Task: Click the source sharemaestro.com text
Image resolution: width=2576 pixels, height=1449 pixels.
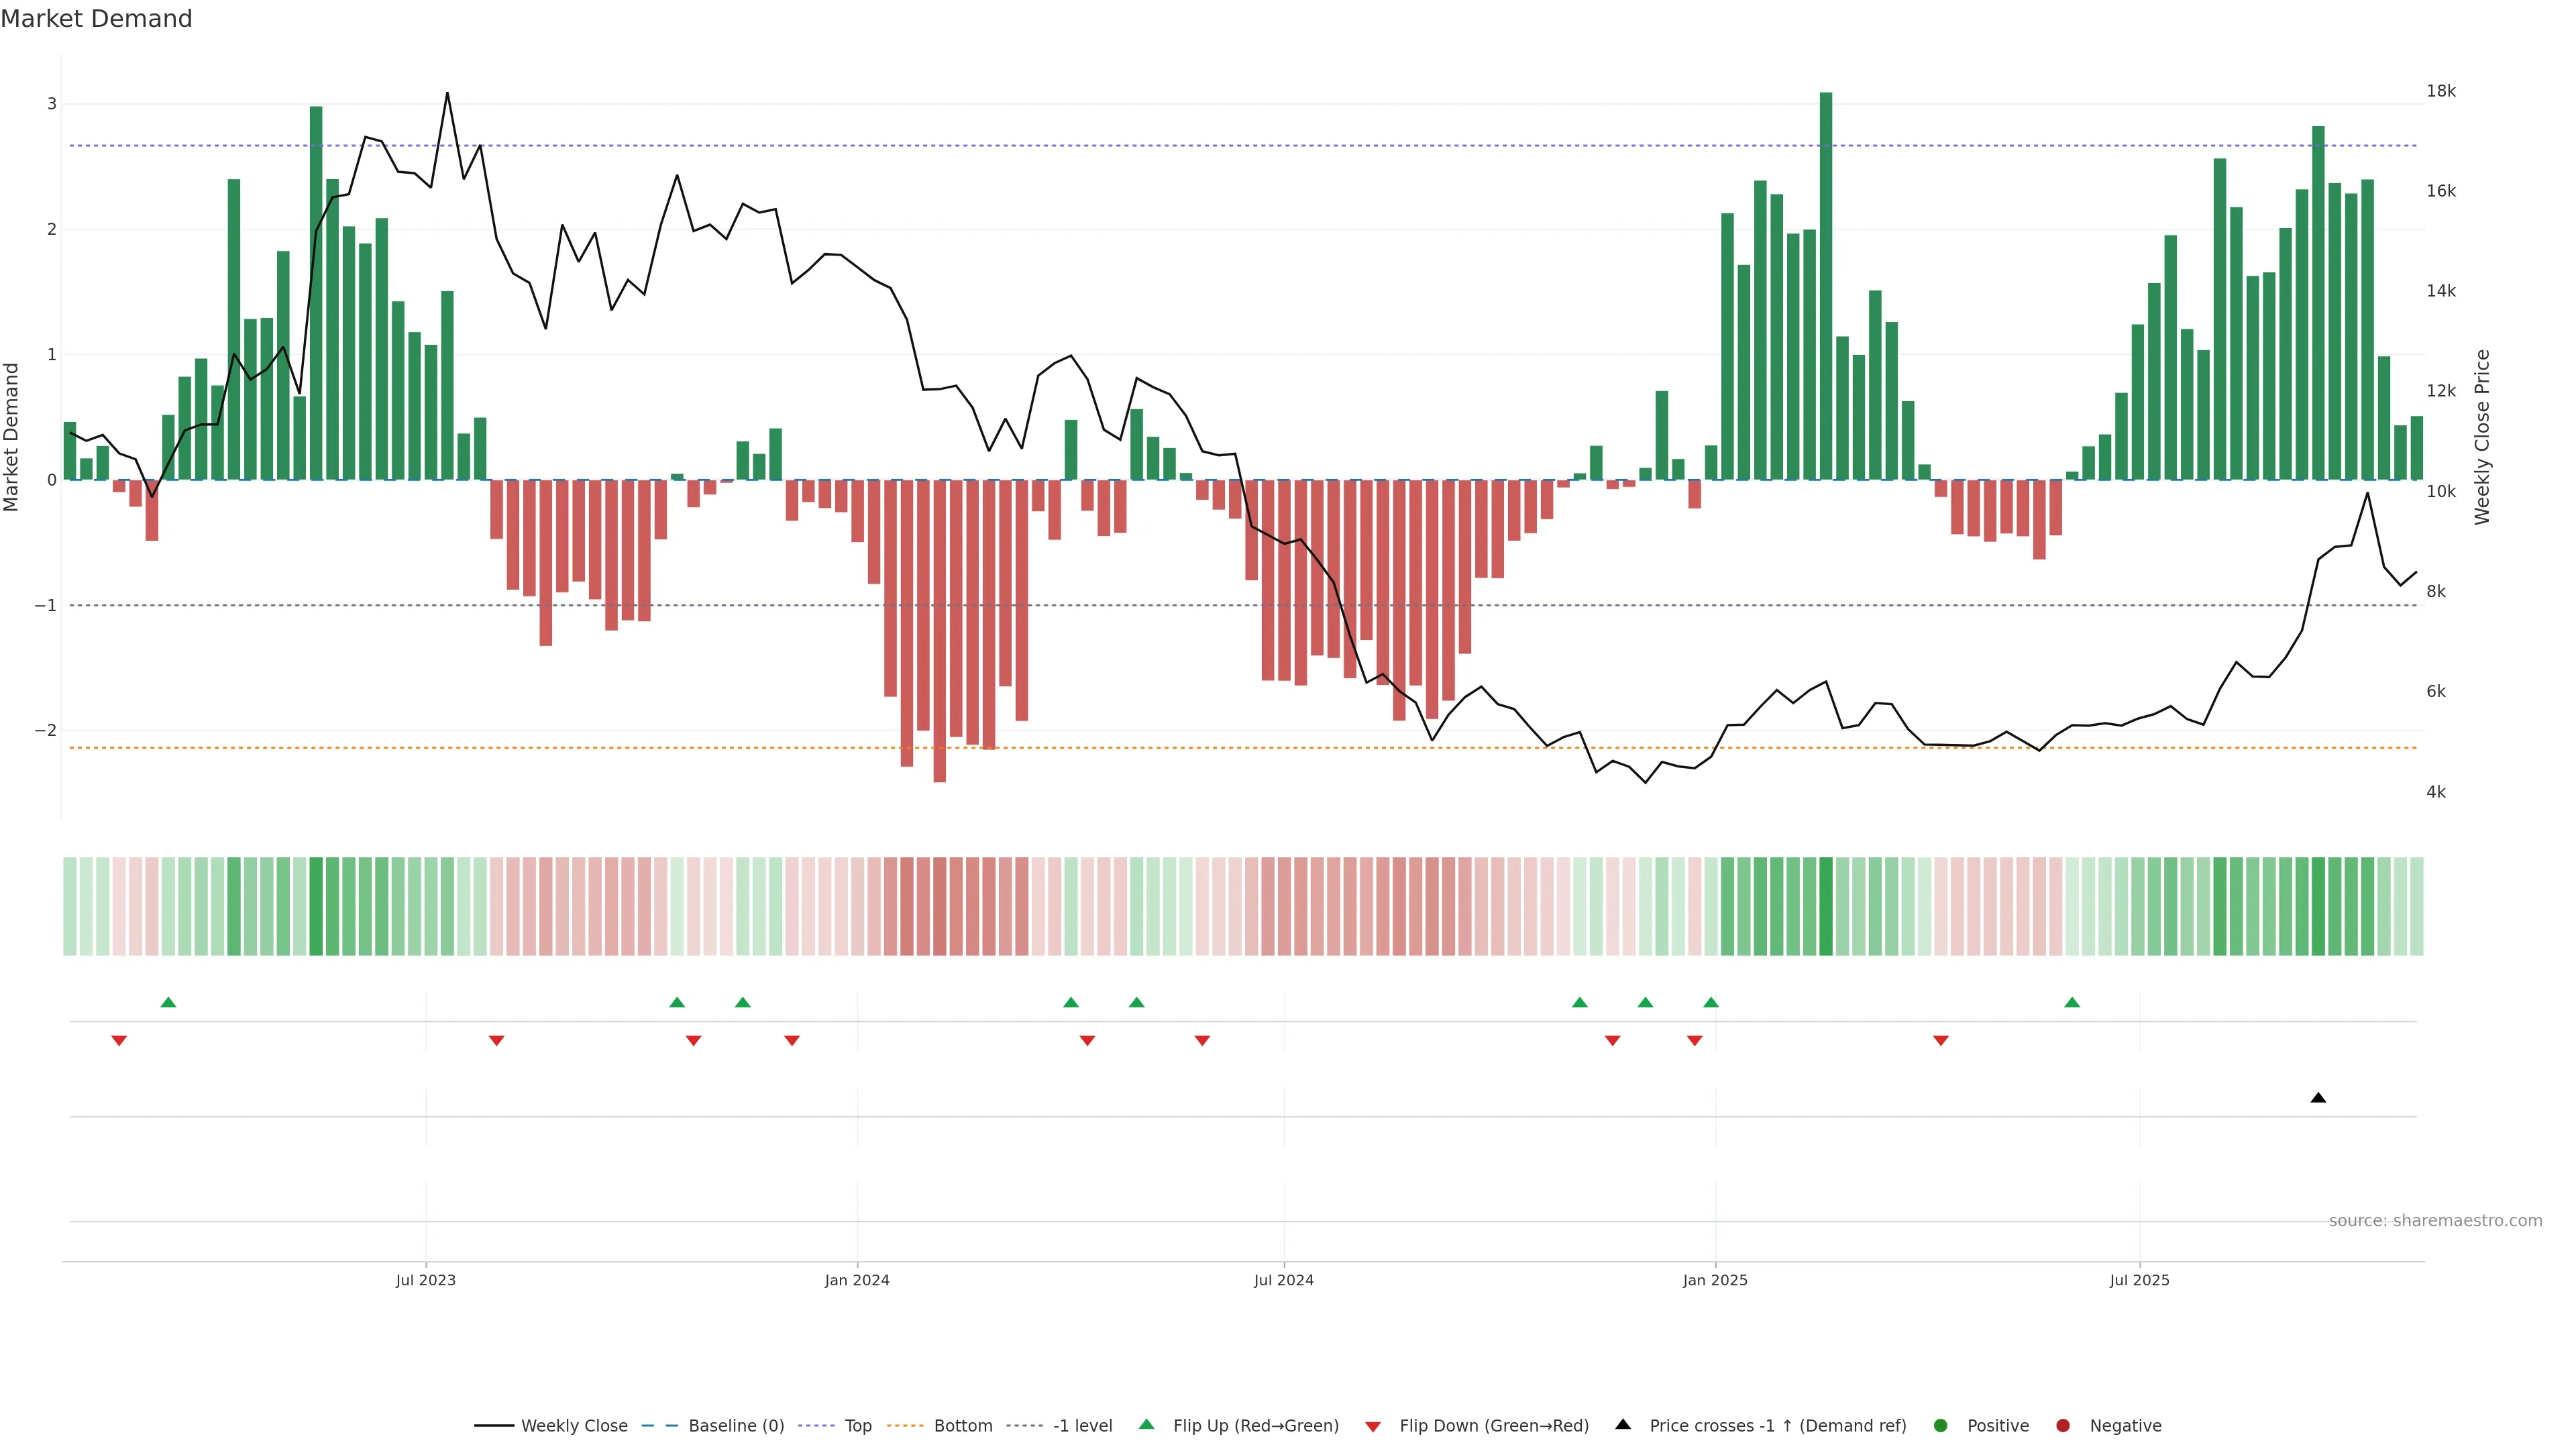Action: point(2435,1221)
